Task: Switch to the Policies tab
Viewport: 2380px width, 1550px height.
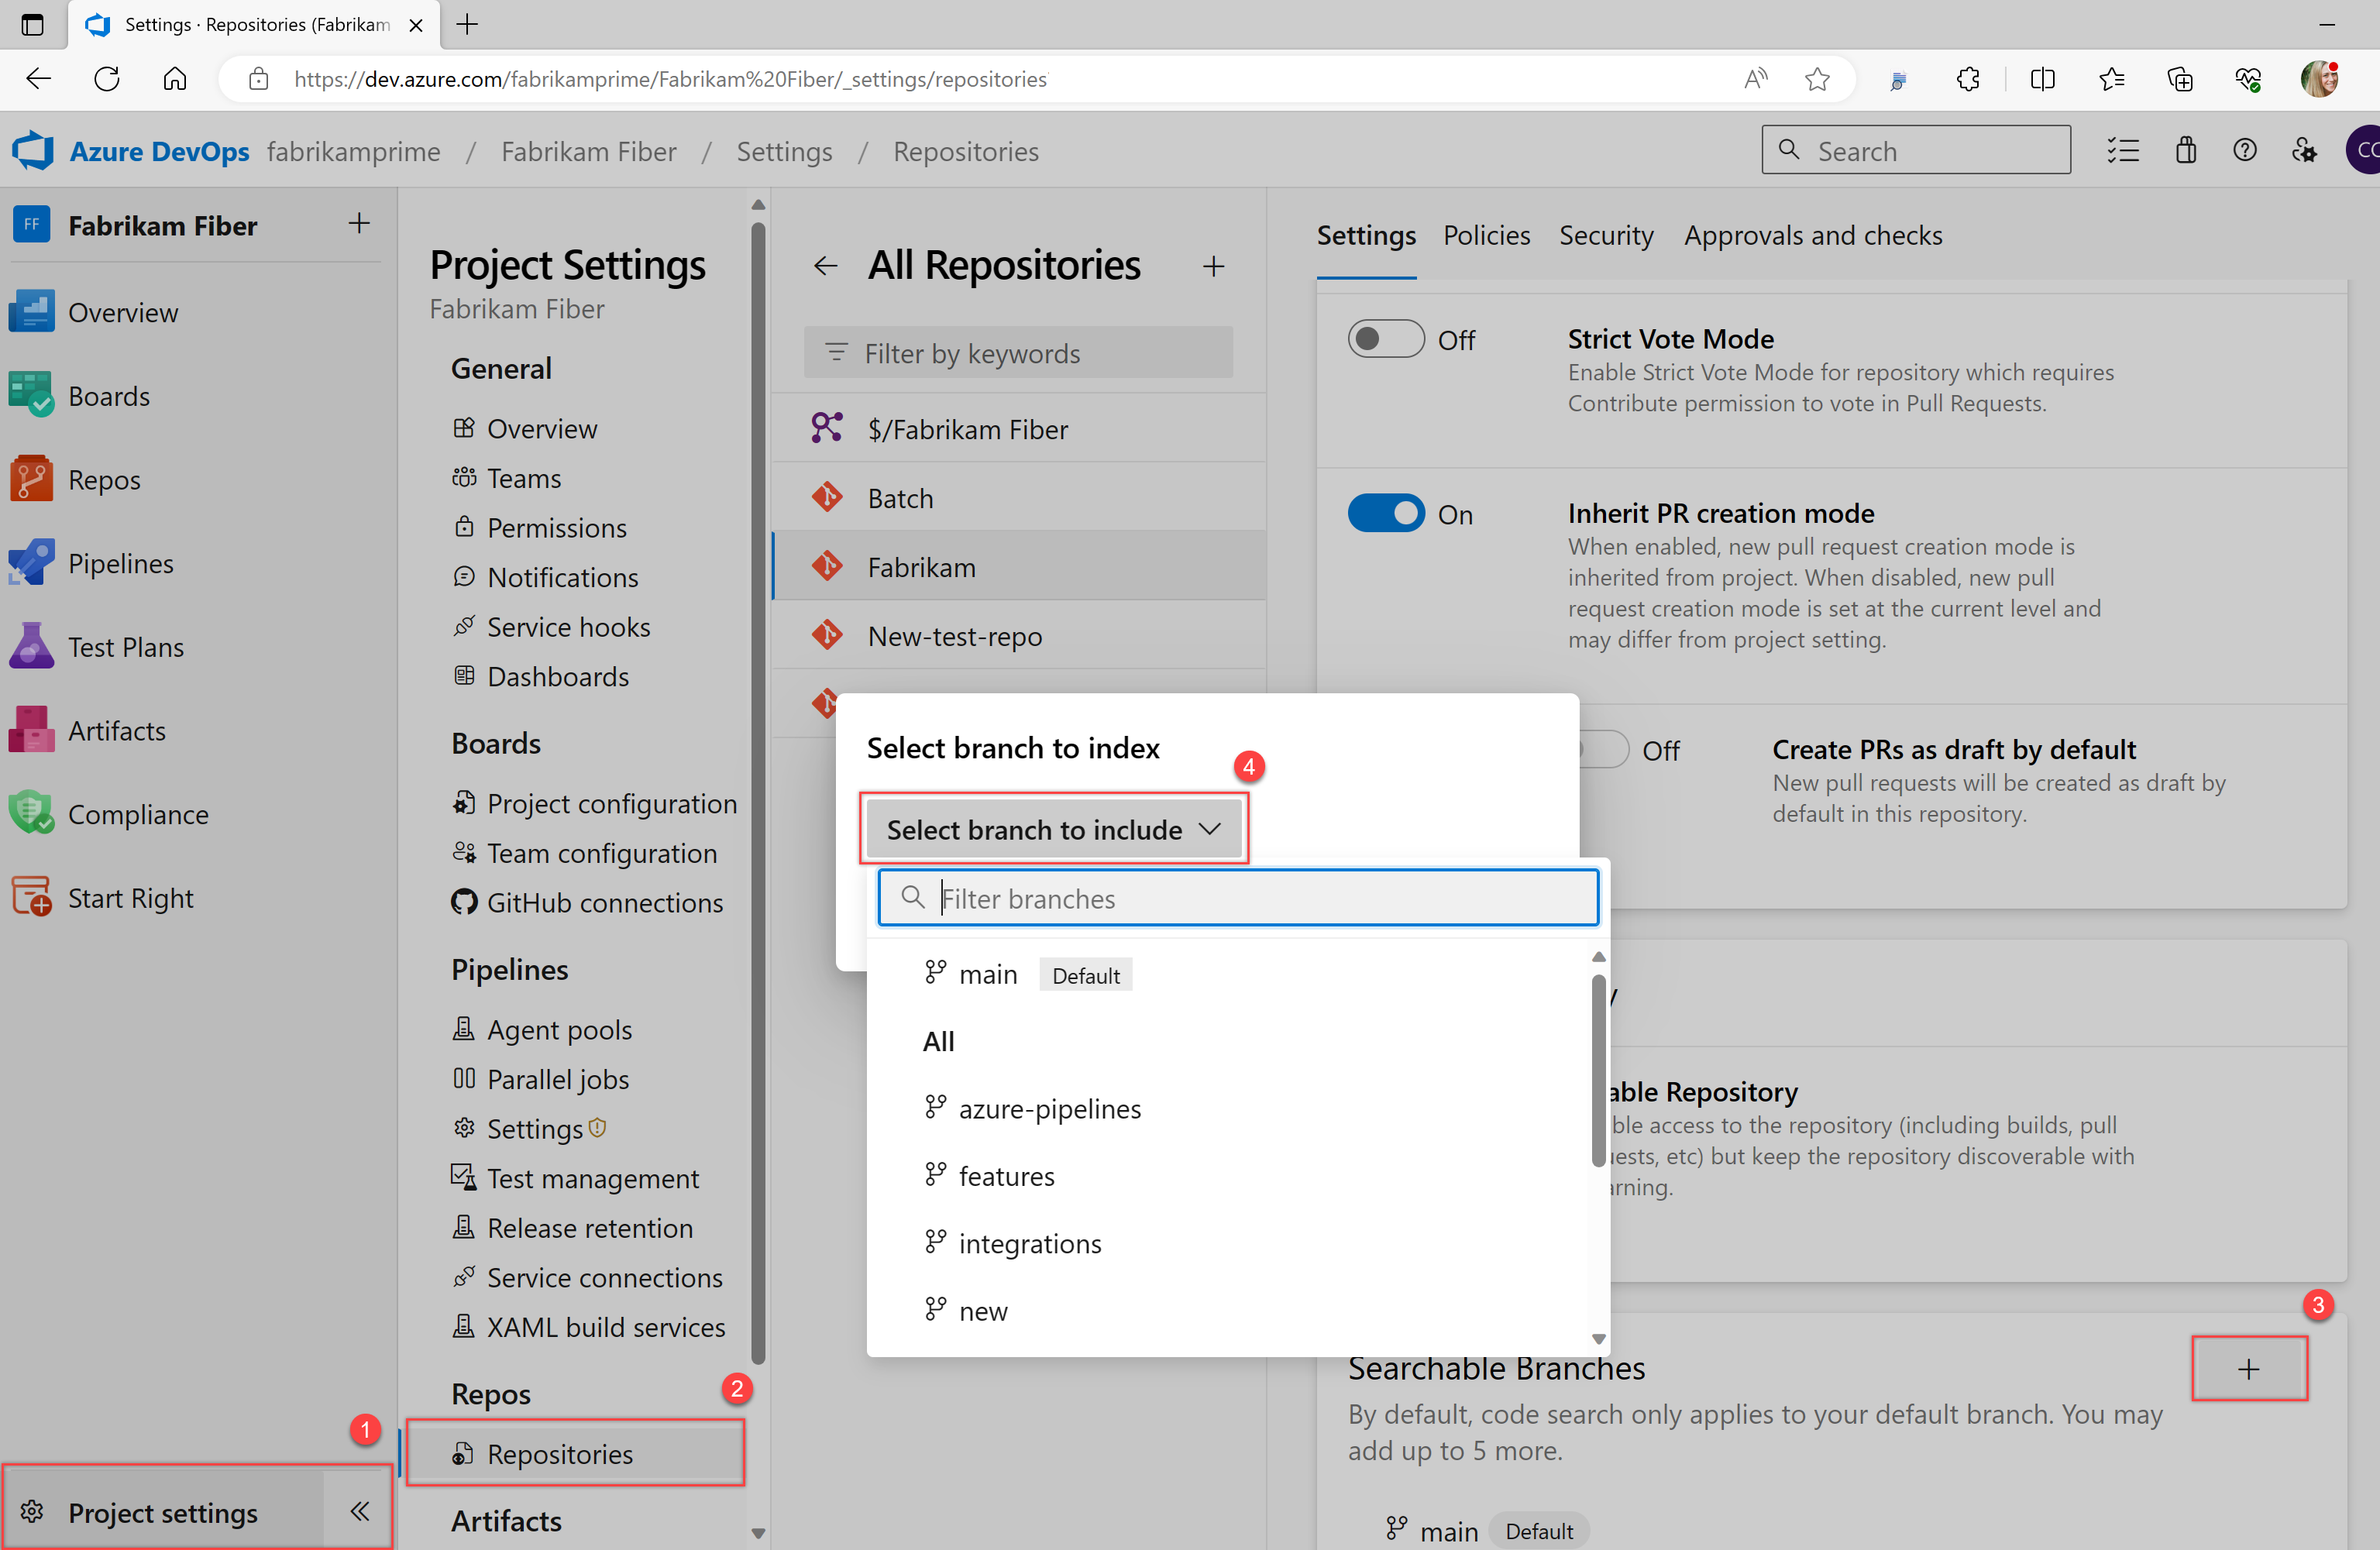Action: [x=1483, y=234]
